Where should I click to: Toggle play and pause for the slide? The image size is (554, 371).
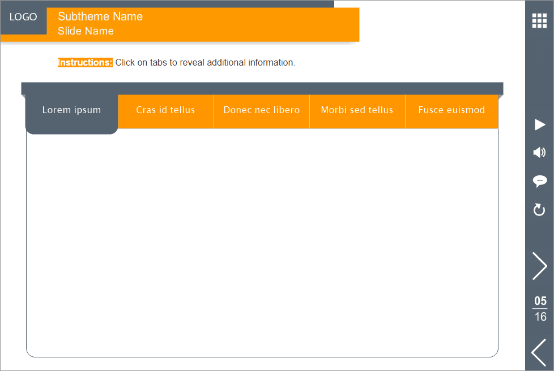click(539, 125)
